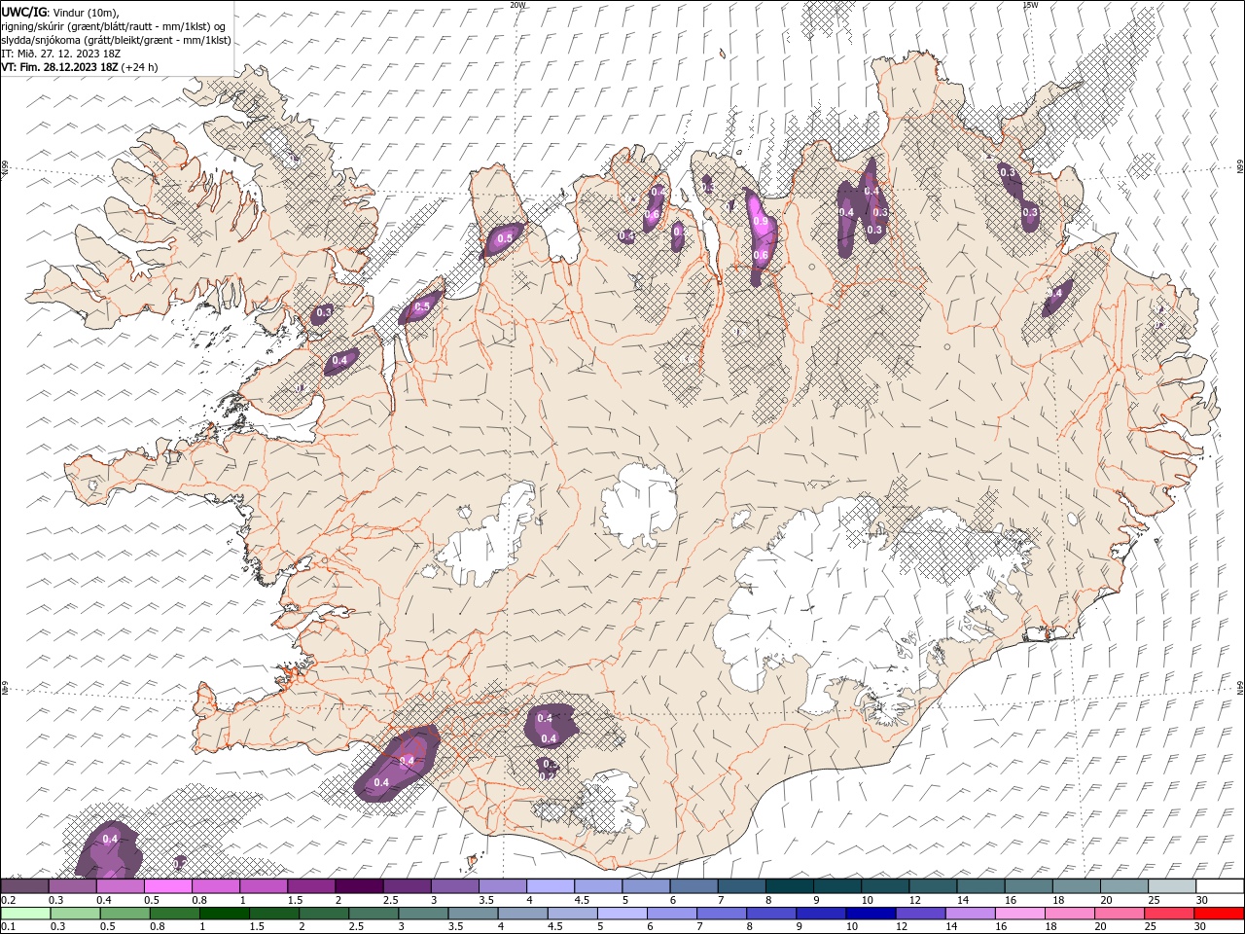Screen dimensions: 1245x934
Task: Click the hot pink 20–25 rain legend swatch
Action: pyautogui.click(x=1119, y=914)
